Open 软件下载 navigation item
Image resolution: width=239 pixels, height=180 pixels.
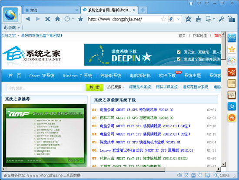click(167, 75)
